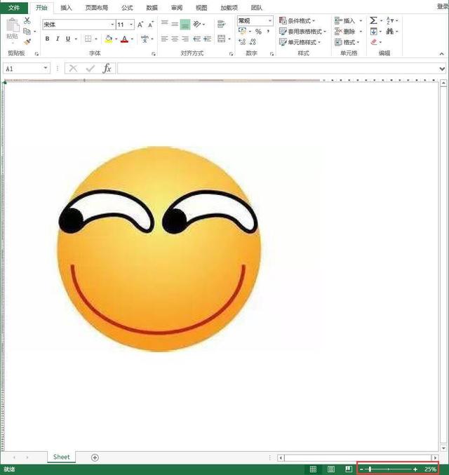Apply the red font color A
This screenshot has height=475, width=449.
click(x=124, y=39)
